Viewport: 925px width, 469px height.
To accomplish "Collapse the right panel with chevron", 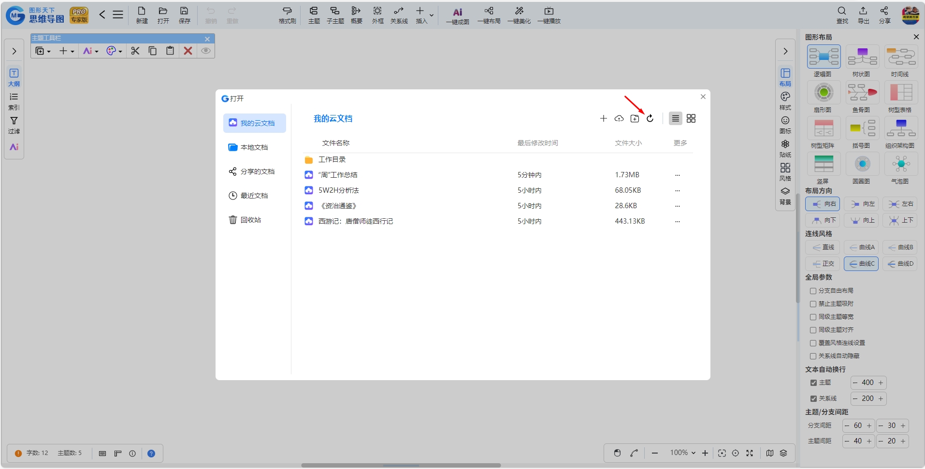I will 785,51.
